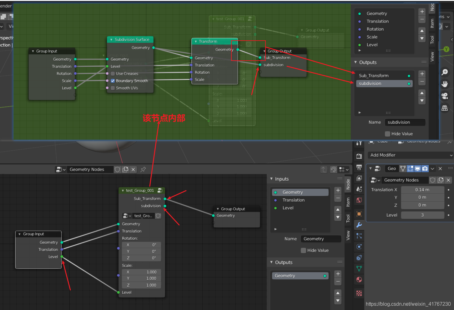Open the Object properties orange square icon
The width and height of the screenshot is (454, 310).
(x=359, y=214)
